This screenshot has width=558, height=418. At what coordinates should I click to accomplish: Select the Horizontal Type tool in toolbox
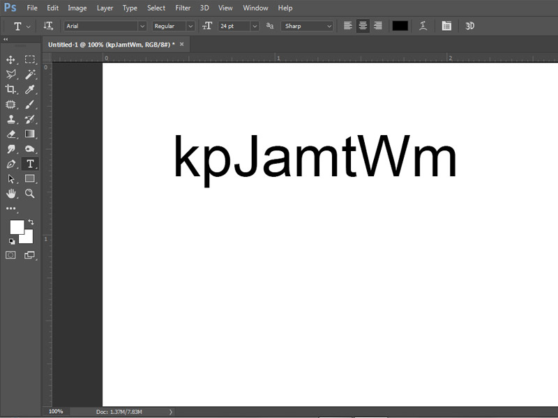coord(30,164)
